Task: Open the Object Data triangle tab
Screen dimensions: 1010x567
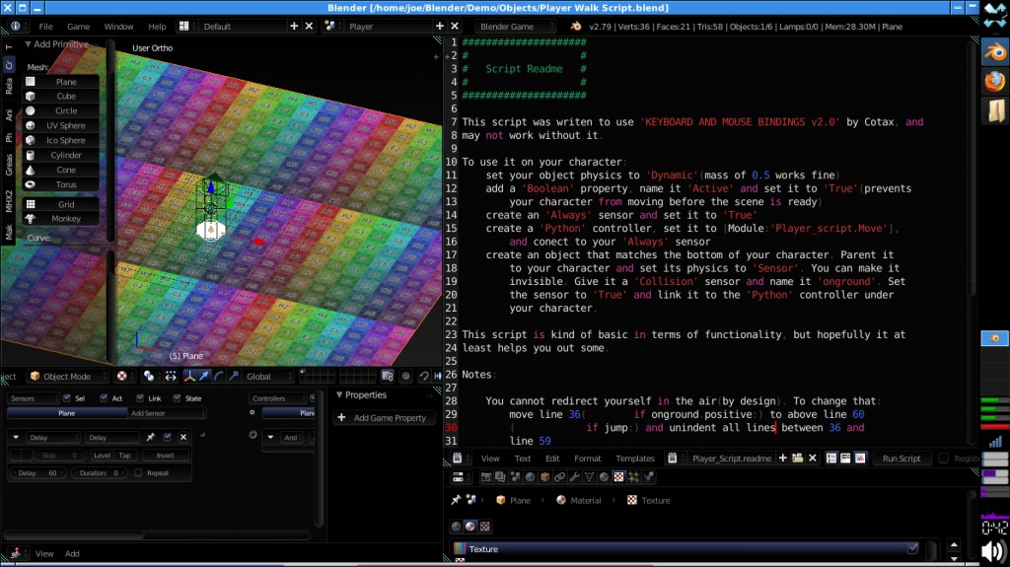Action: click(x=590, y=477)
